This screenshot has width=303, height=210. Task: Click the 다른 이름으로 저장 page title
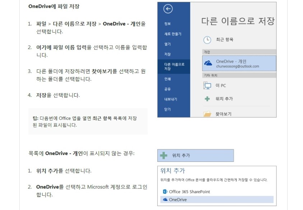click(238, 21)
